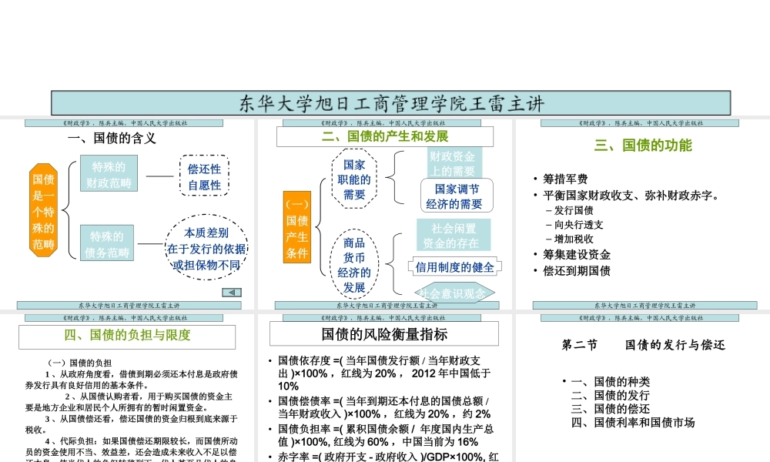Expand the 特殊的债务范畴 branch

tap(108, 241)
